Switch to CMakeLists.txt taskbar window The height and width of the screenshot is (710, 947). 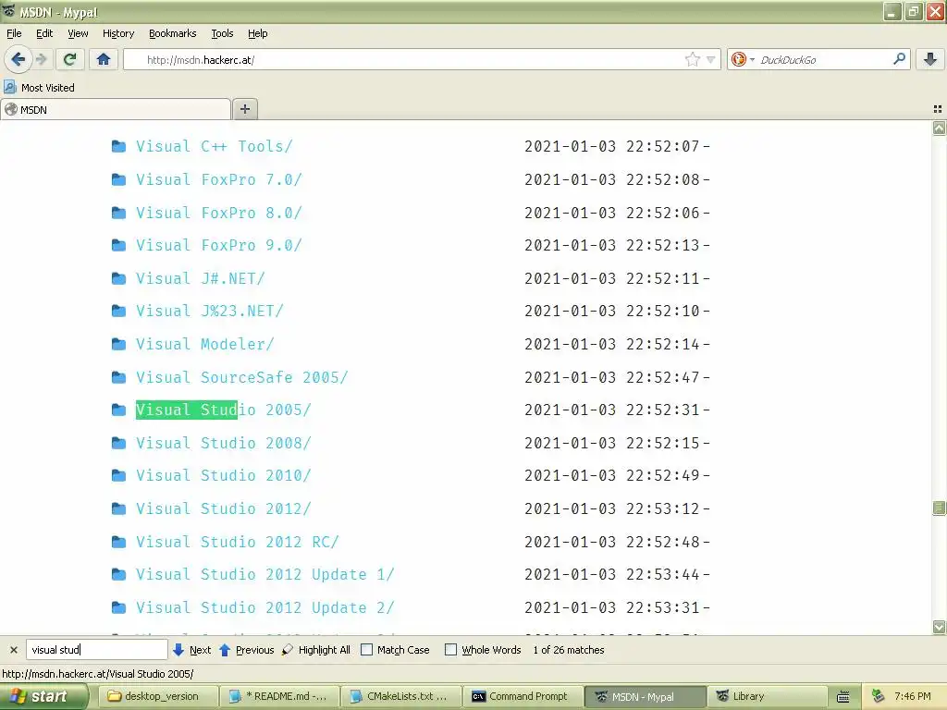(x=400, y=696)
